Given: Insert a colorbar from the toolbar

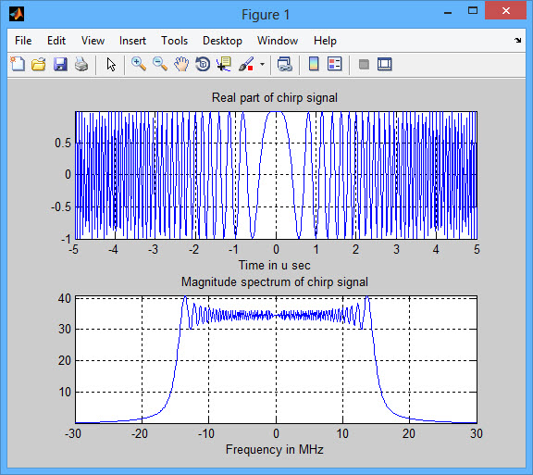Looking at the screenshot, I should point(314,64).
